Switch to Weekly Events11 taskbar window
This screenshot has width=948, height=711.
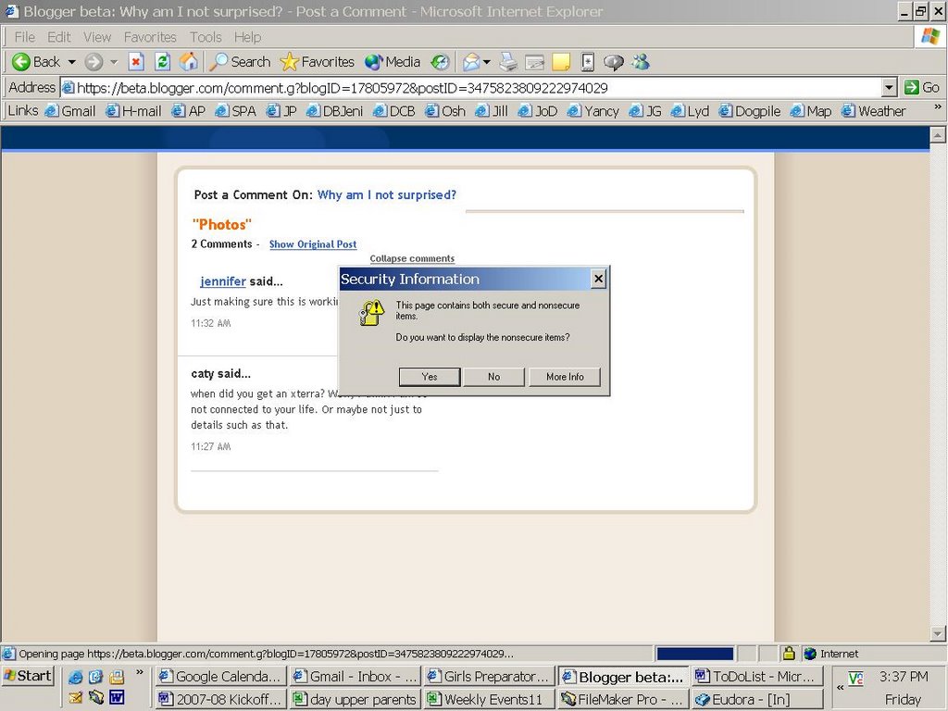489,700
